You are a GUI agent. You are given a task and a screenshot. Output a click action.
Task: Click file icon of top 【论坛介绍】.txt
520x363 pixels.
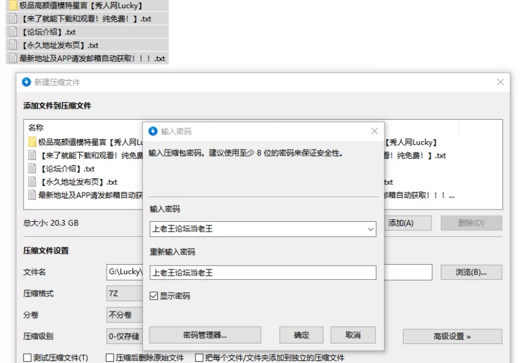(13, 32)
